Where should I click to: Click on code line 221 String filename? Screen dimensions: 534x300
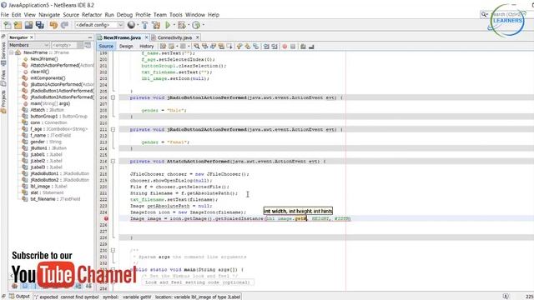[x=184, y=193]
